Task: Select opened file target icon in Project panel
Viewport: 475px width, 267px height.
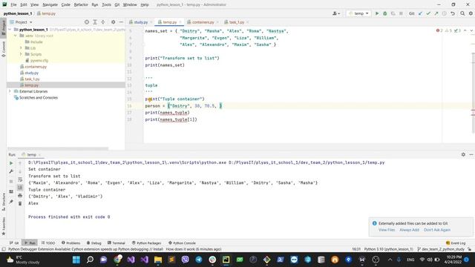Action: 87,22
